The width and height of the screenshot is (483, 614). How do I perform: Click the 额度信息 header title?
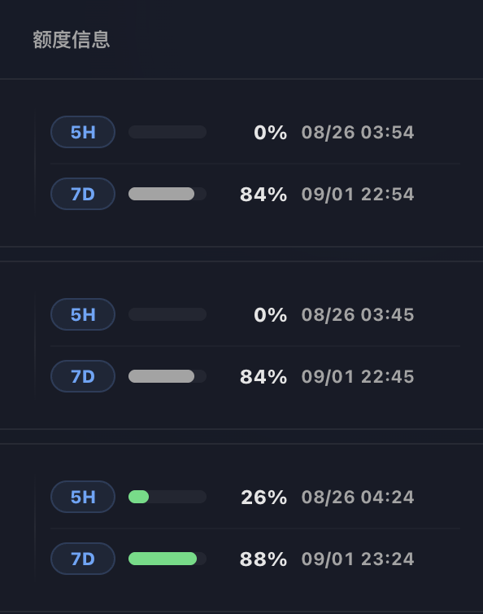pyautogui.click(x=72, y=40)
